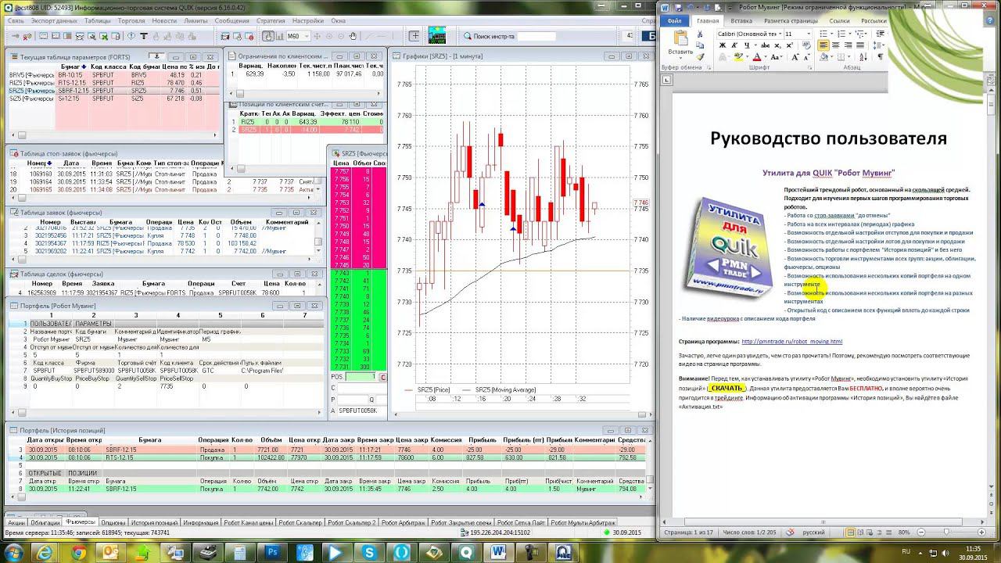Align text right in Word
1001x563 pixels.
tap(848, 45)
